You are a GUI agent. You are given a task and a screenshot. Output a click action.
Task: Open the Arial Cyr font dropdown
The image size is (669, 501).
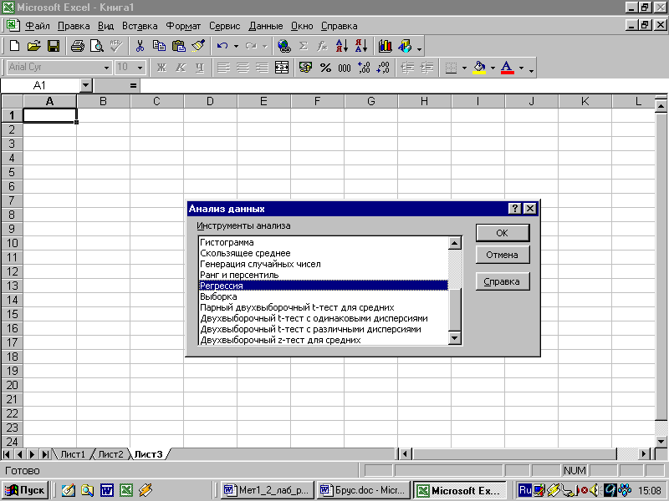[106, 68]
